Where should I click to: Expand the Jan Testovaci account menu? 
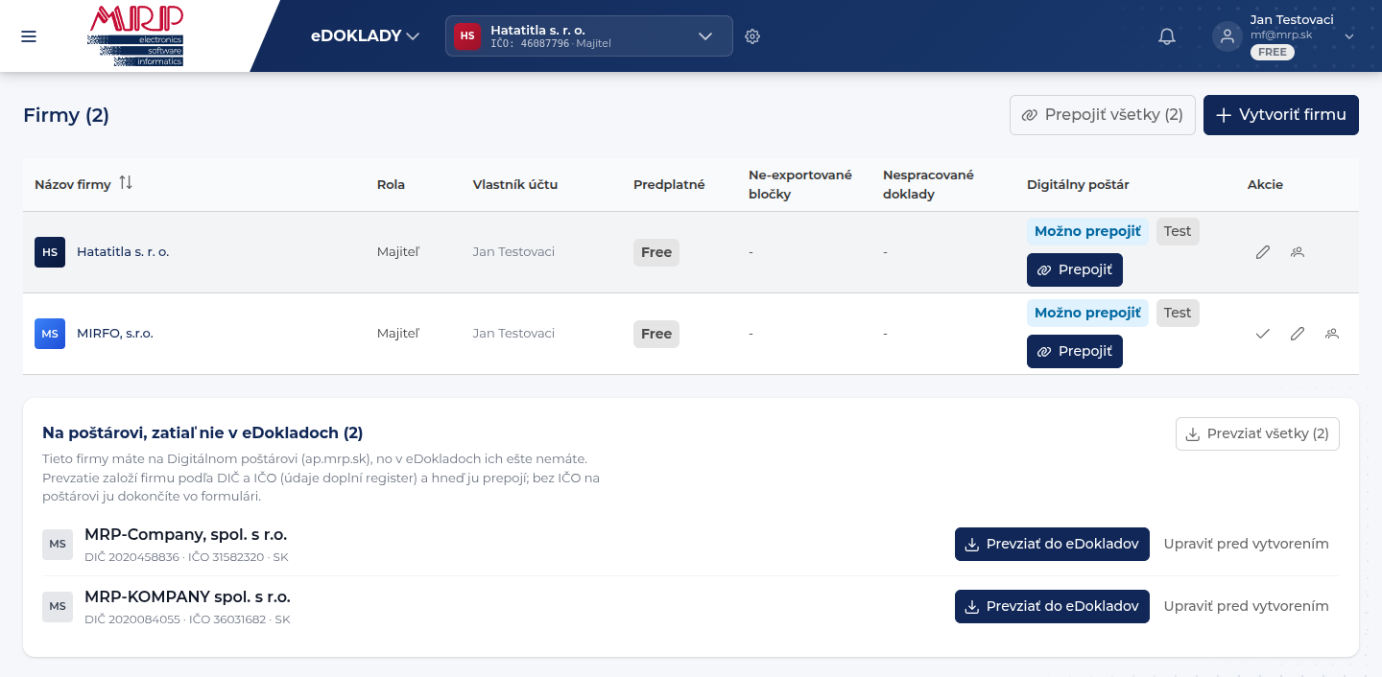click(x=1349, y=36)
